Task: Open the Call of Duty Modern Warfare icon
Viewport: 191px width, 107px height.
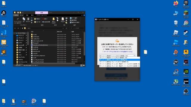Action: (186, 83)
